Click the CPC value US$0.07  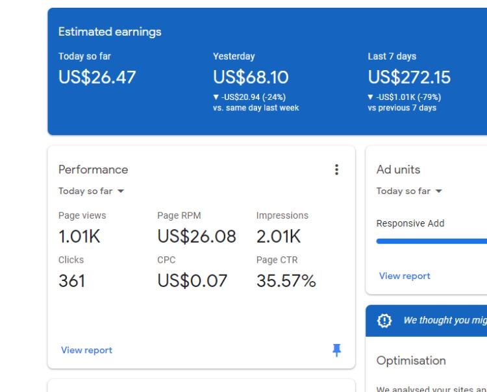tap(192, 281)
